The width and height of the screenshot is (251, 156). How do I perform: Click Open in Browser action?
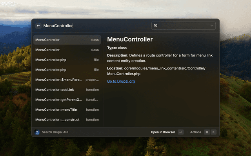(163, 132)
